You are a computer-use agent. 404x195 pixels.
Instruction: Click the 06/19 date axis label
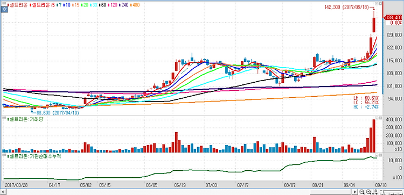tap(180, 185)
